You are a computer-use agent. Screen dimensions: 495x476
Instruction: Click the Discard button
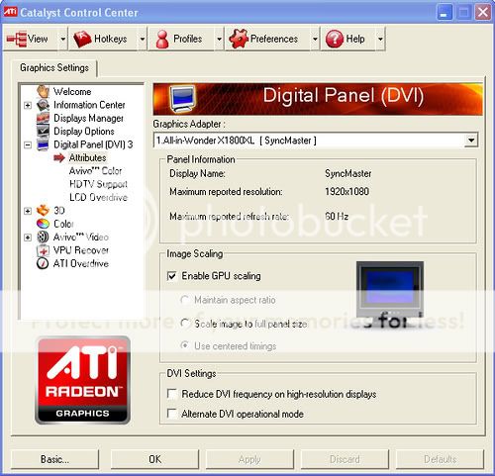tap(345, 459)
